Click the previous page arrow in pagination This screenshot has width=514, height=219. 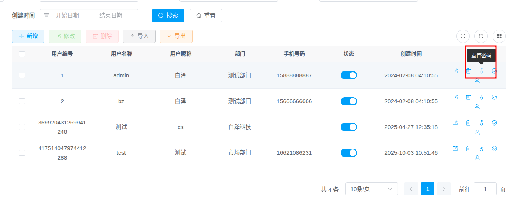pos(411,189)
